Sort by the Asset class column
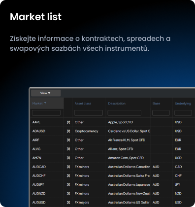The image size is (195, 207). (x=83, y=103)
